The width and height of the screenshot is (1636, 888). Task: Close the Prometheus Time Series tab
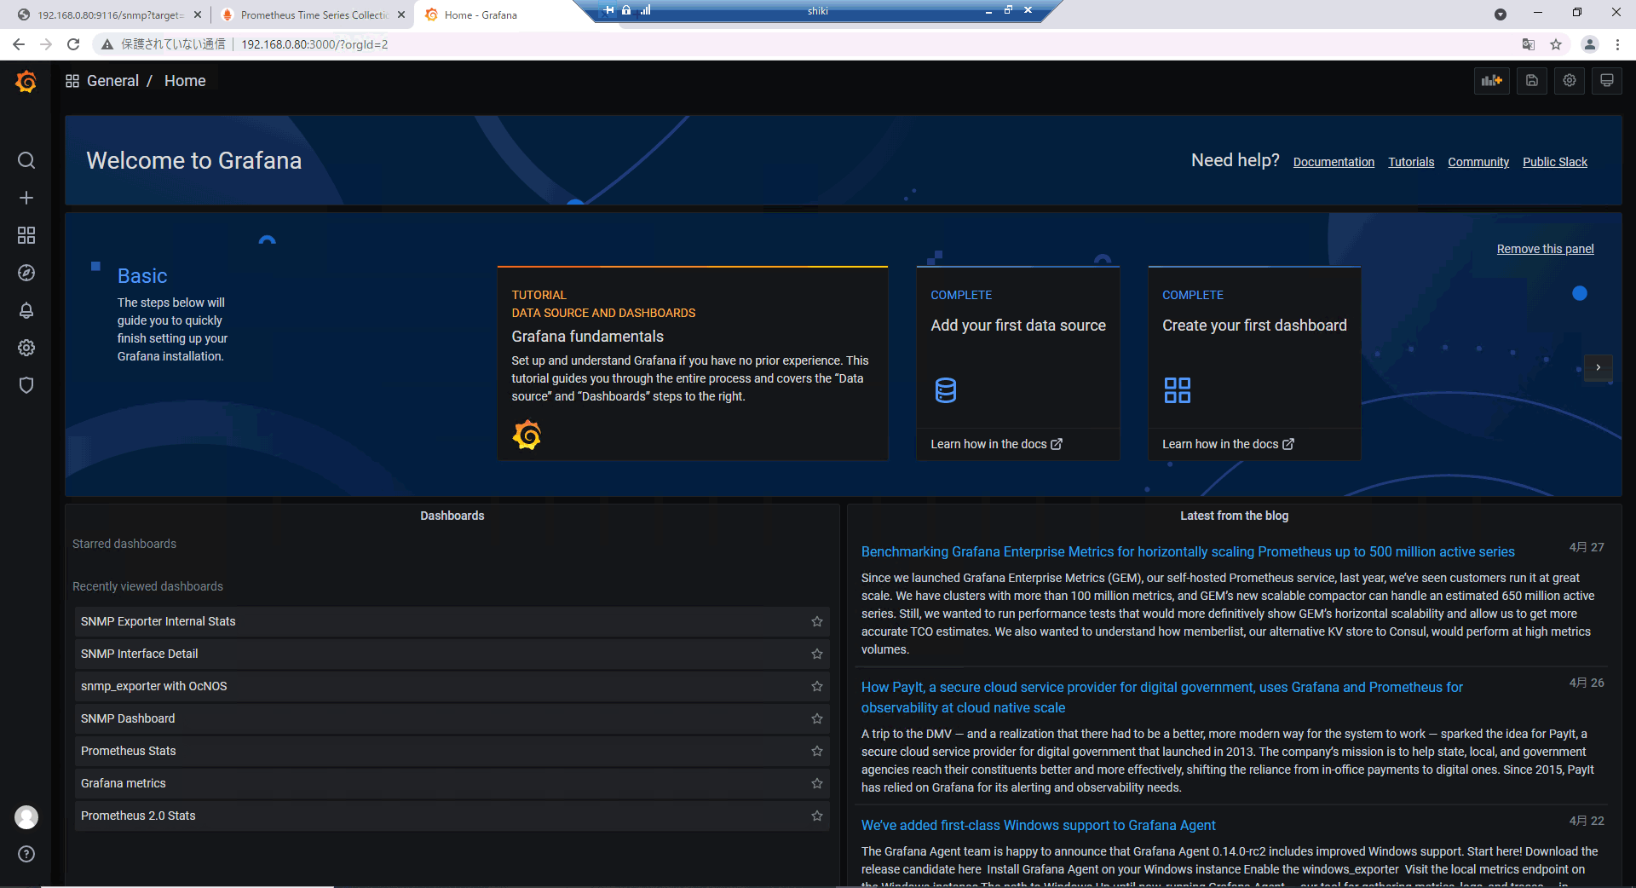pyautogui.click(x=401, y=14)
